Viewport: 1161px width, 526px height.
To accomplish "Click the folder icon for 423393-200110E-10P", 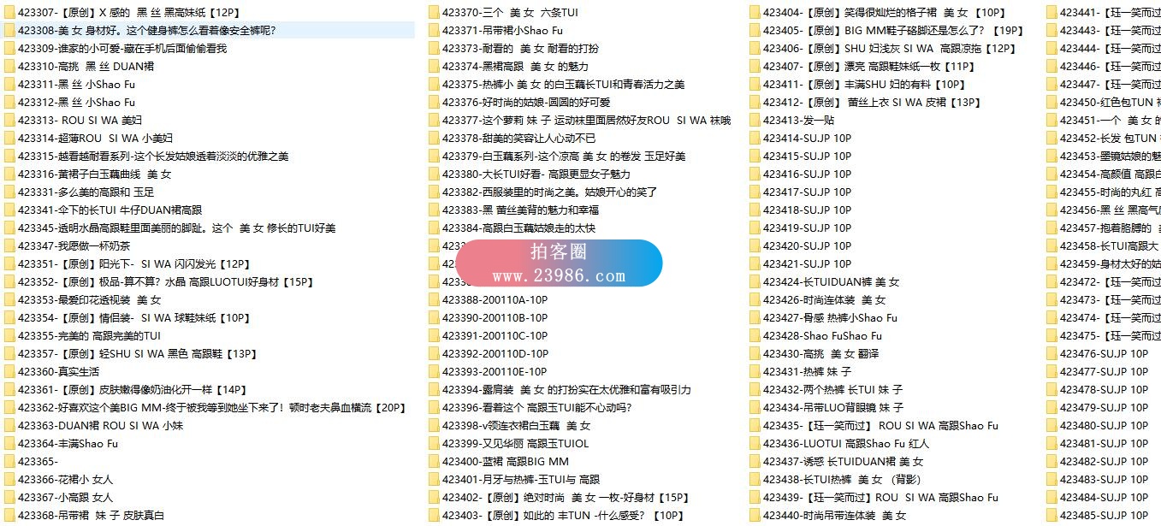I will tap(434, 372).
